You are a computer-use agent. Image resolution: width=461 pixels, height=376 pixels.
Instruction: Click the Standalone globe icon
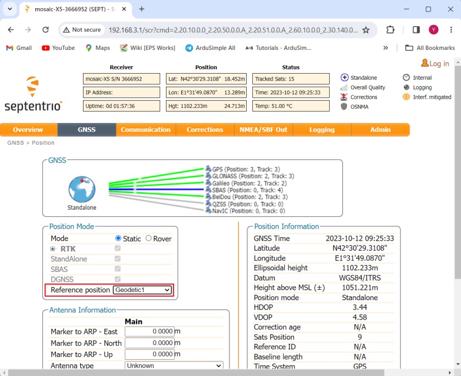(x=81, y=190)
